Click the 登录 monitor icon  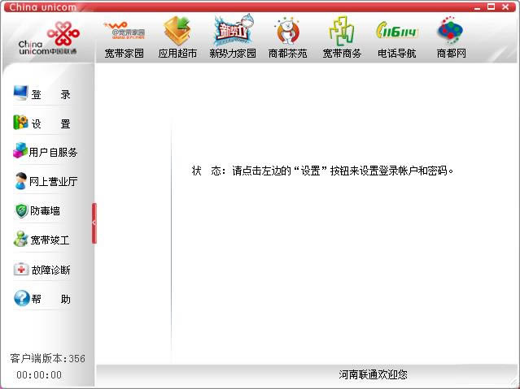pos(20,93)
